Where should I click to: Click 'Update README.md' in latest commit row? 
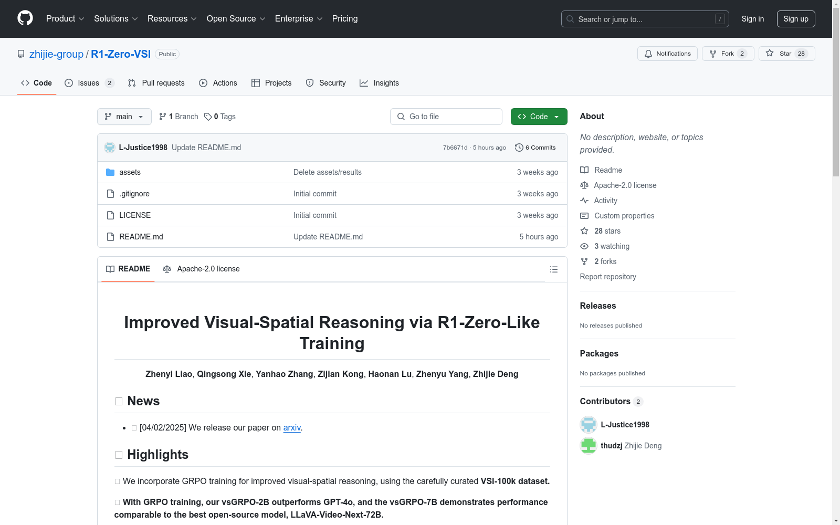[206, 148]
